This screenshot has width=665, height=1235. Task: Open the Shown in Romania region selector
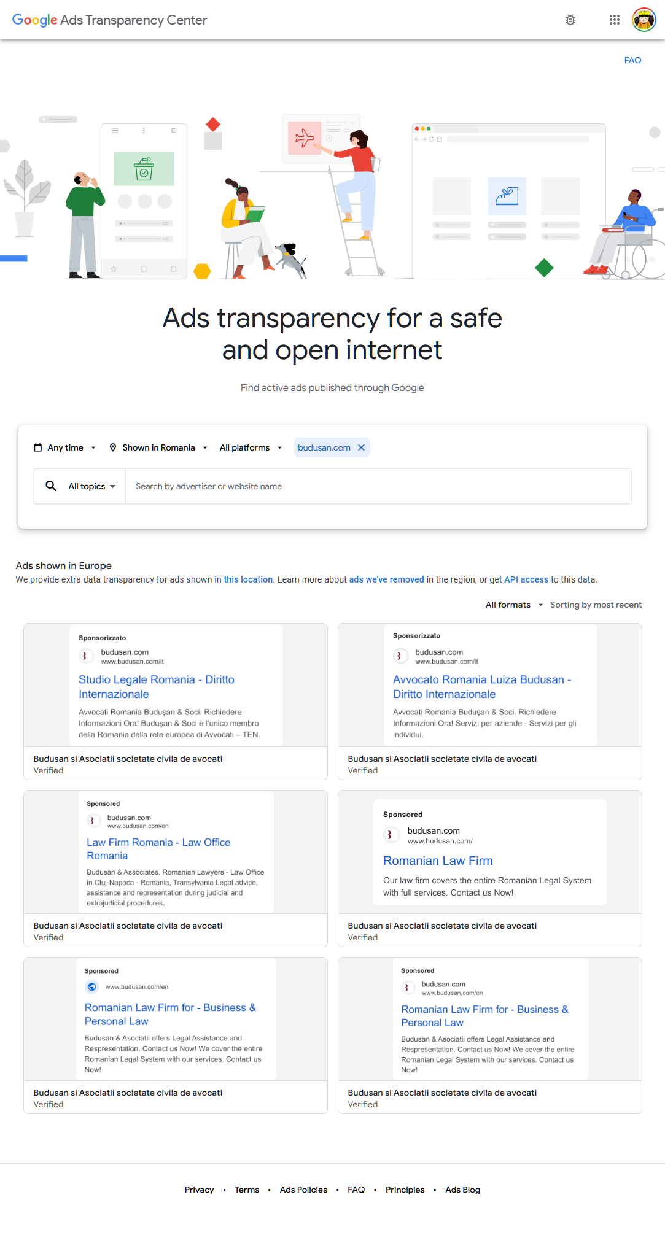tap(160, 447)
